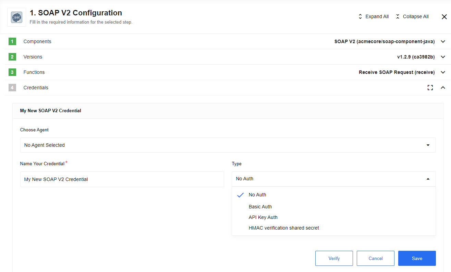
Task: Click the v1.2.9 (ca3982b) version value
Action: [x=416, y=57]
